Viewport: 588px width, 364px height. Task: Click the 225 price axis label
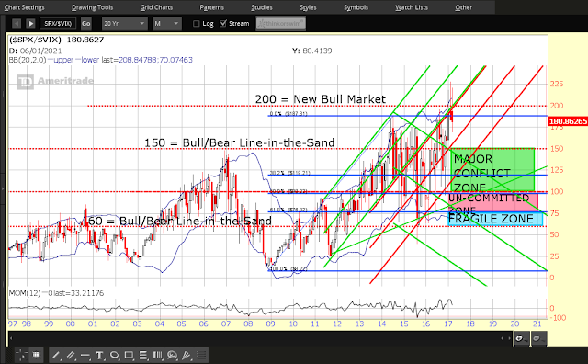click(557, 84)
